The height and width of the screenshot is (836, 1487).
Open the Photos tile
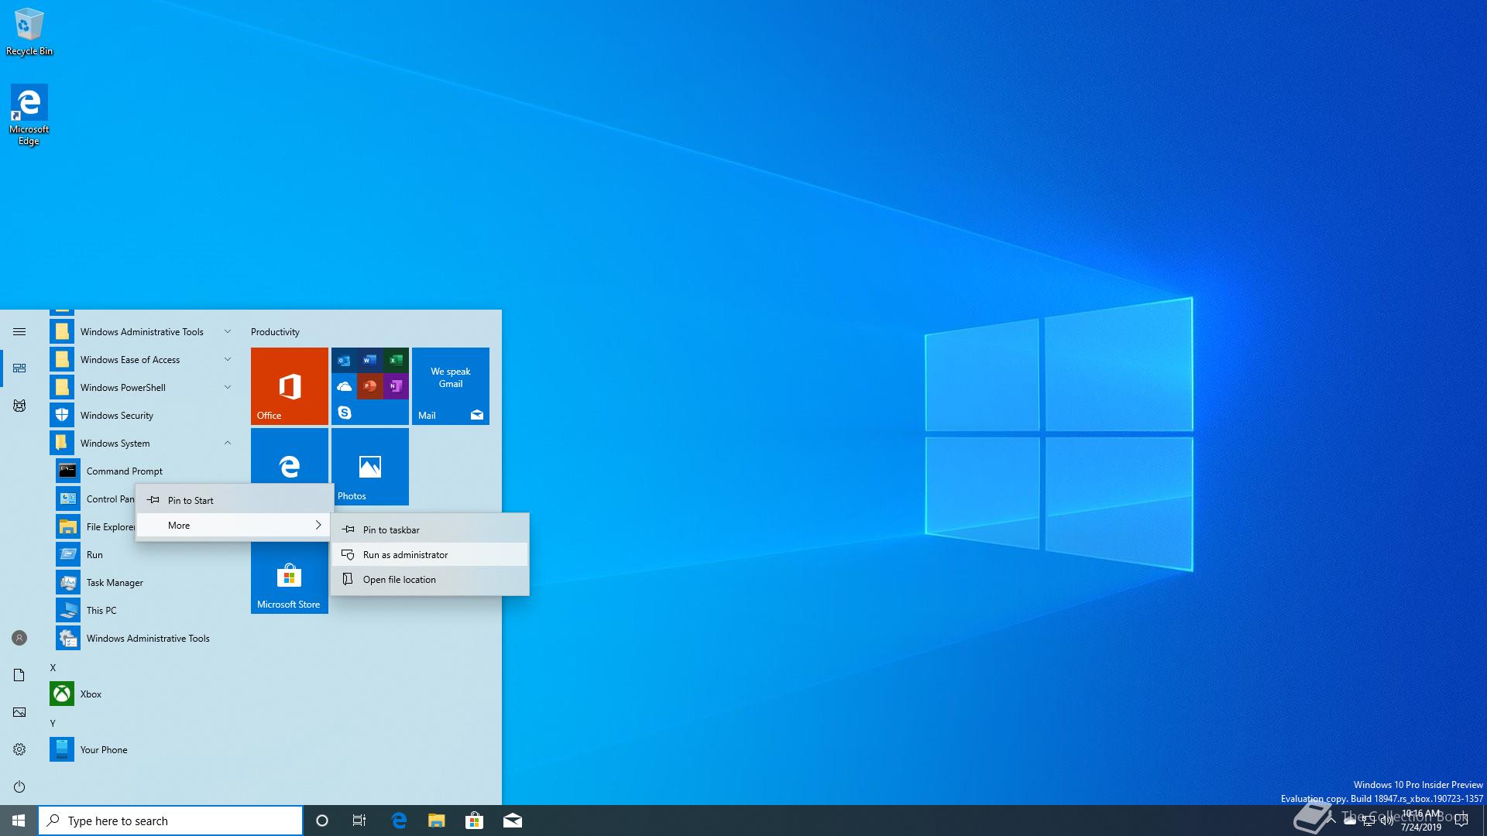click(x=370, y=467)
